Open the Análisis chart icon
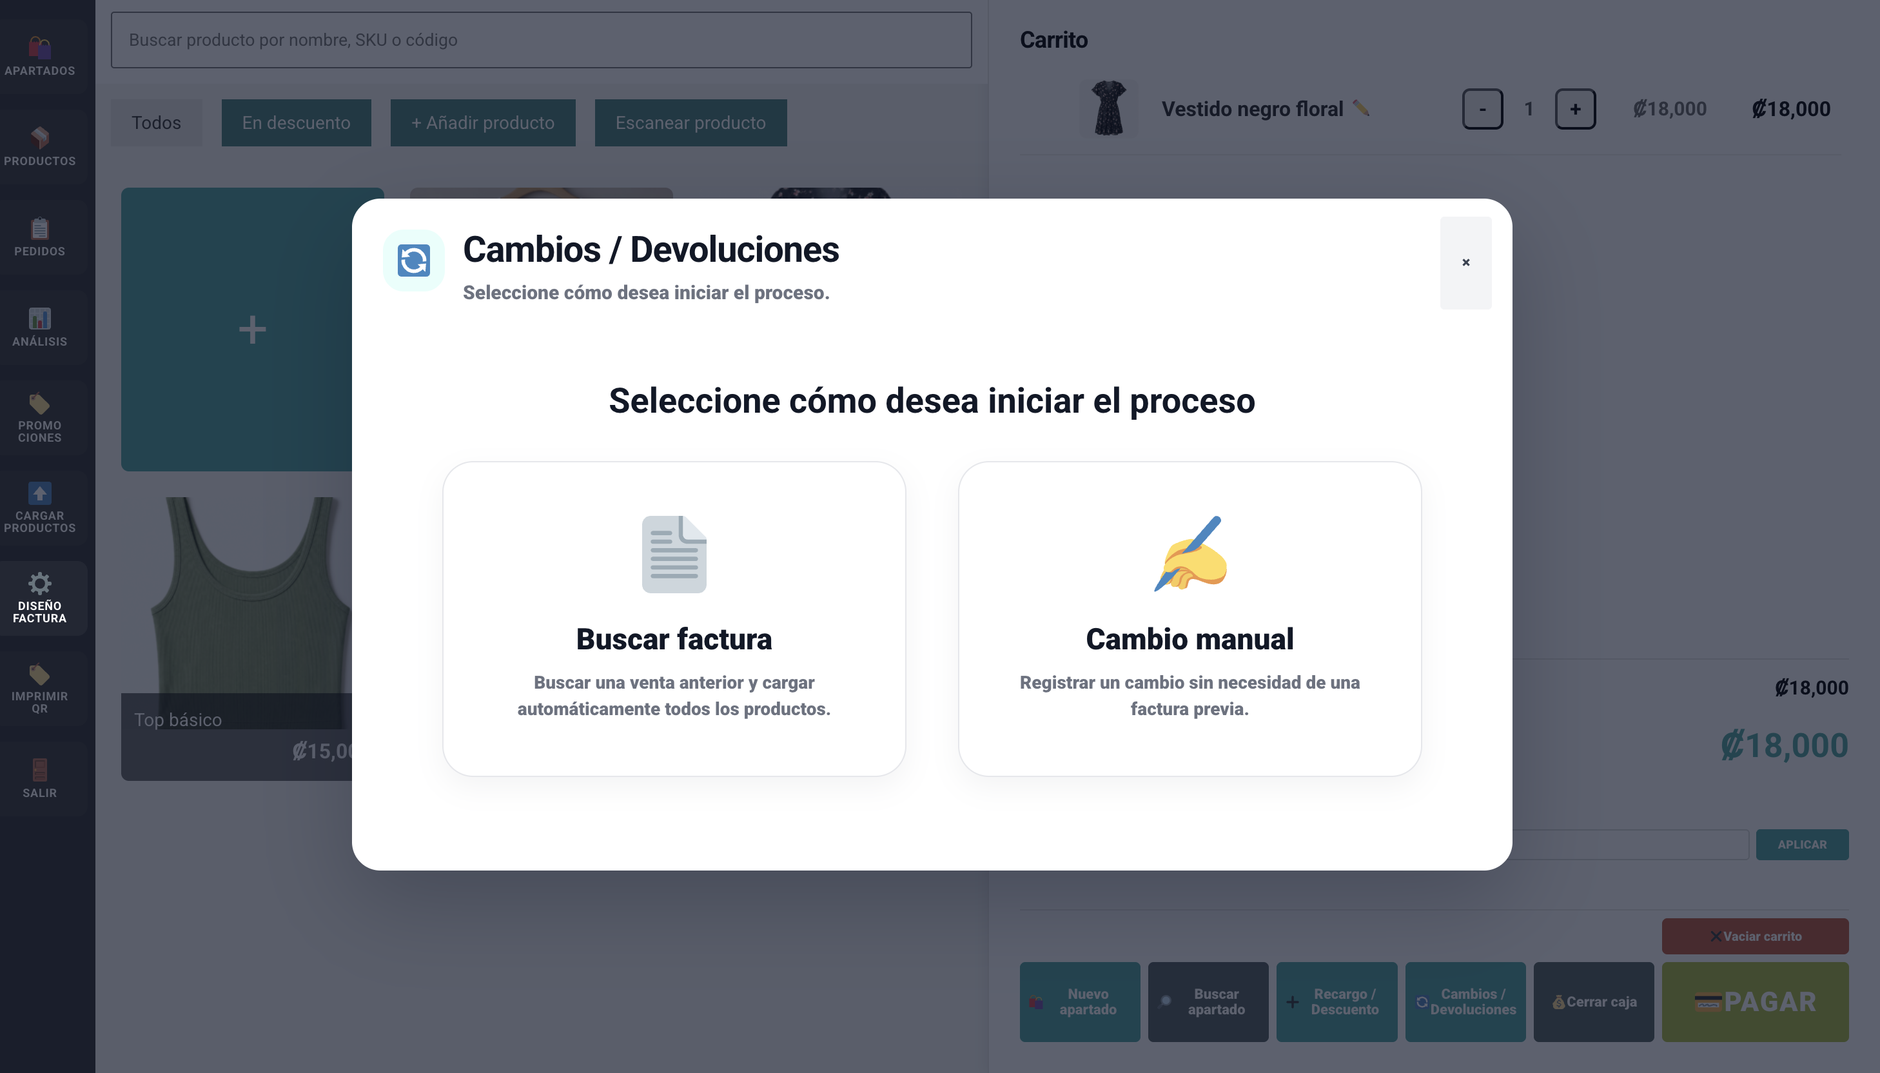Image resolution: width=1880 pixels, height=1073 pixels. pos(40,319)
